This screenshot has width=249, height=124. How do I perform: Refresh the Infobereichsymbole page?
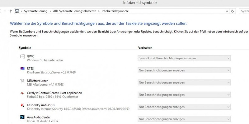pyautogui.click(x=233, y=11)
